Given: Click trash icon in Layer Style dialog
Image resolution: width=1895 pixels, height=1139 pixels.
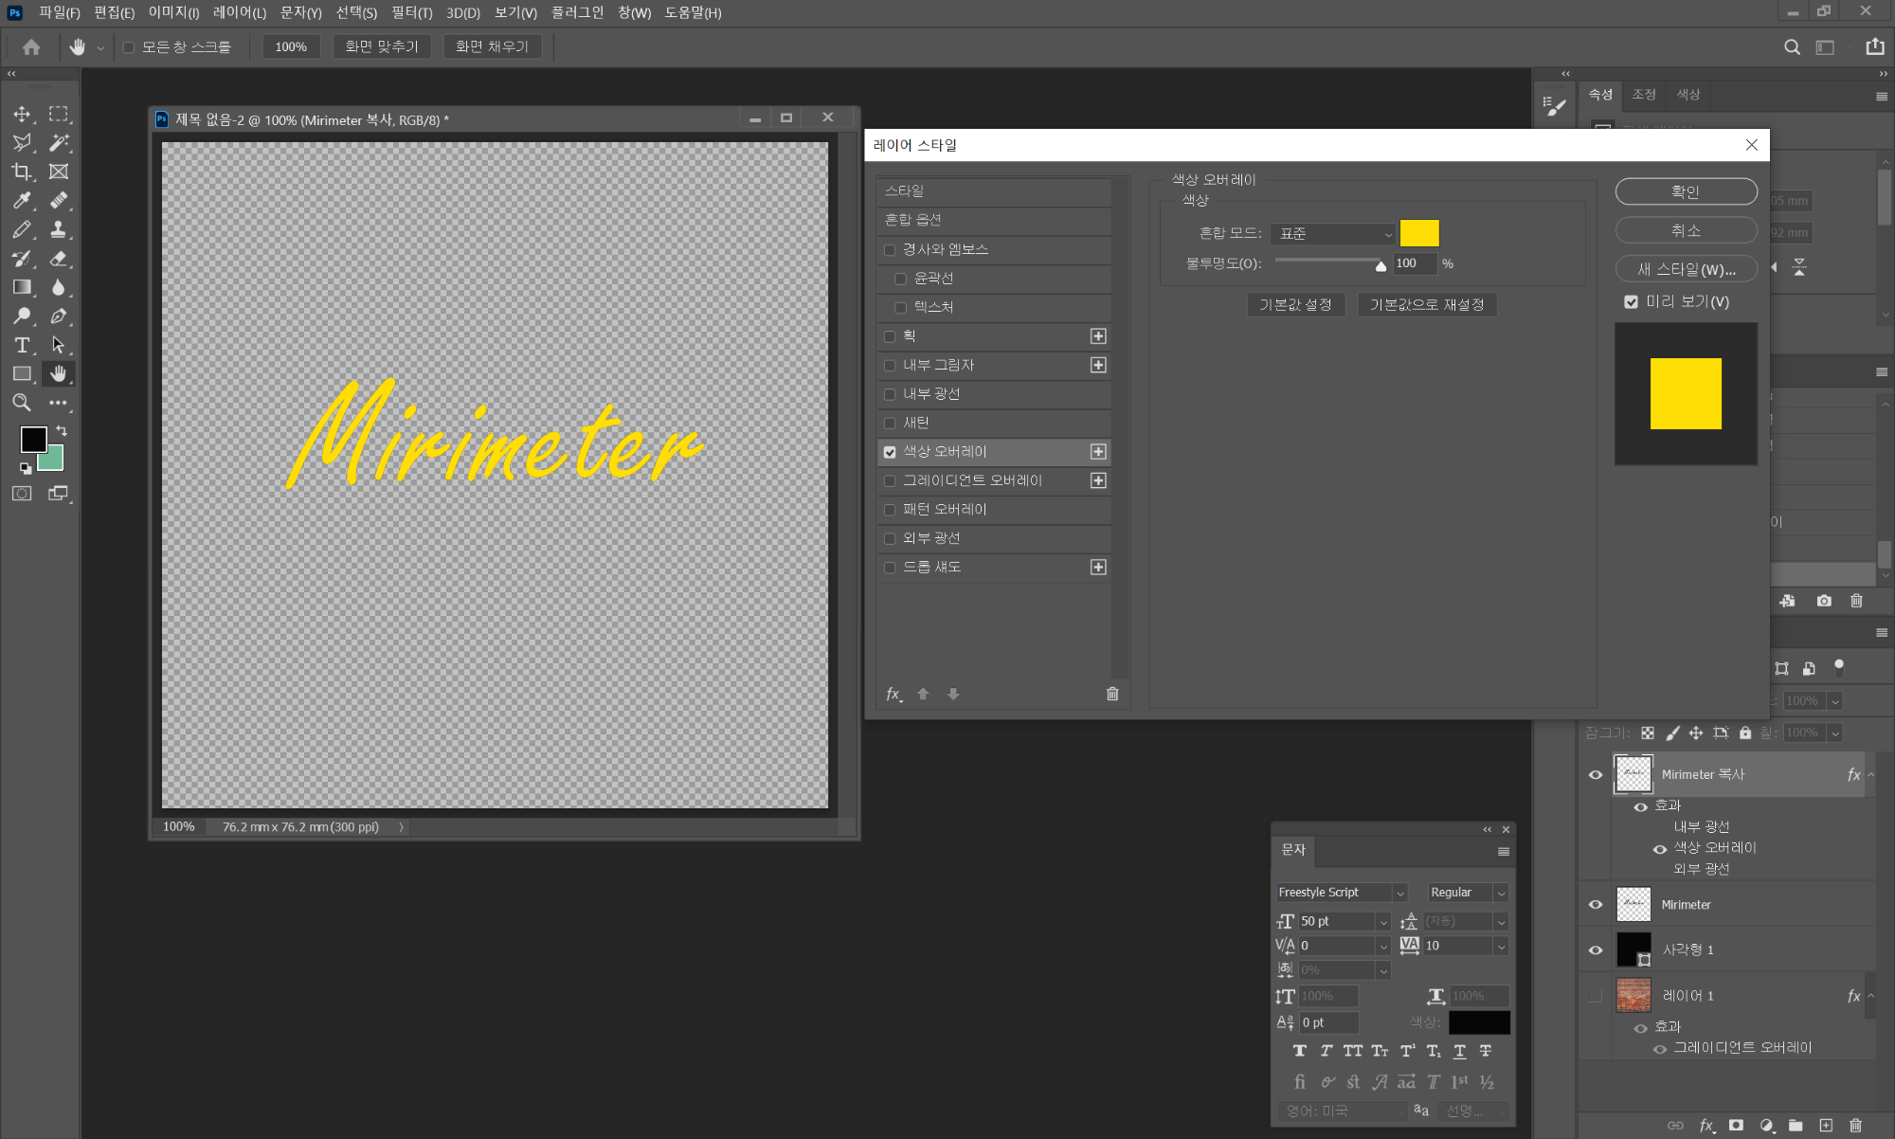Looking at the screenshot, I should click(x=1112, y=694).
